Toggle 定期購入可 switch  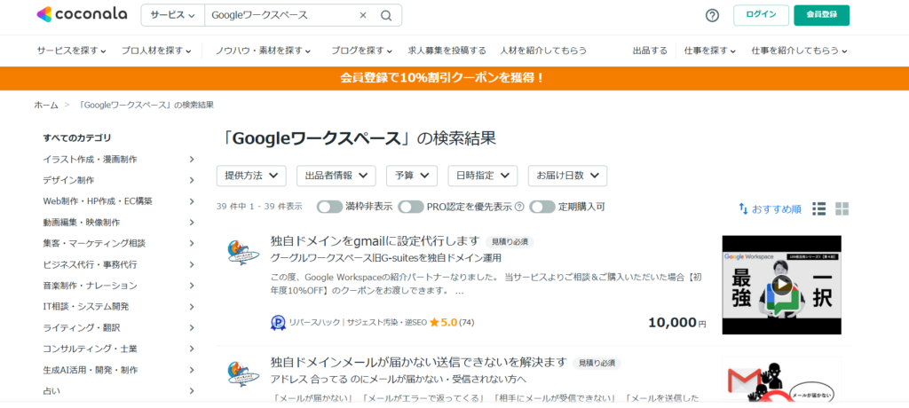tap(542, 207)
